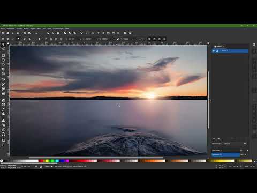The image size is (257, 193).
Task: Open the palette menu arrow
Action: coord(254,161)
